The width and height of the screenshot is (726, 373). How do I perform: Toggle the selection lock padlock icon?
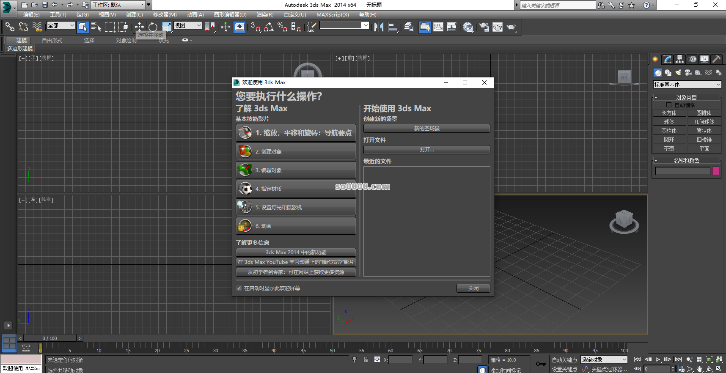coord(366,359)
